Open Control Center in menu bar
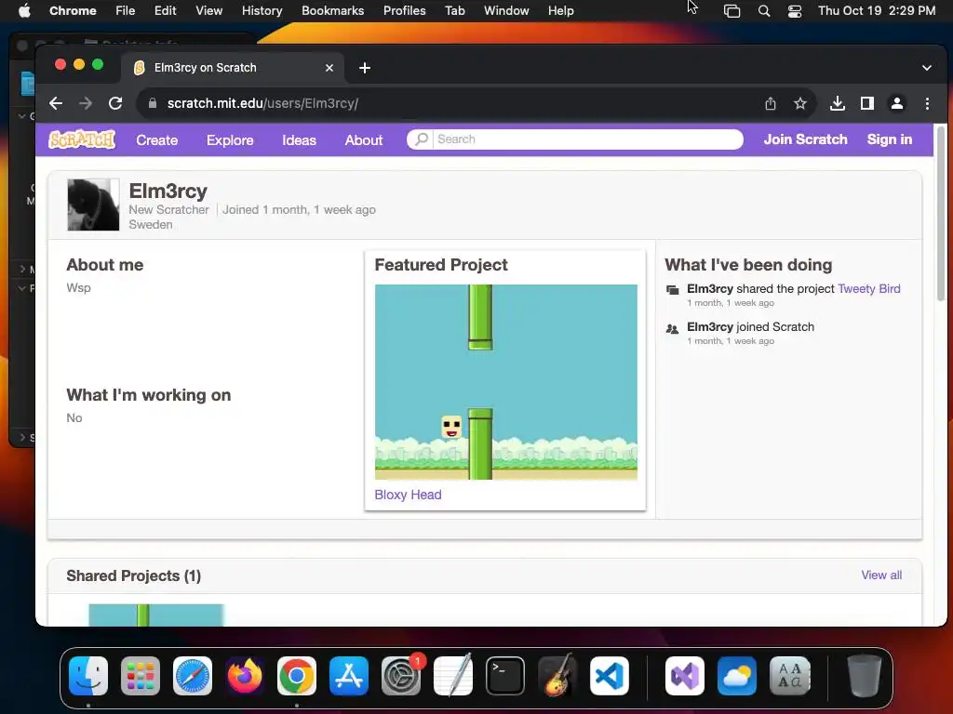Screen dimensions: 953x714 point(795,11)
